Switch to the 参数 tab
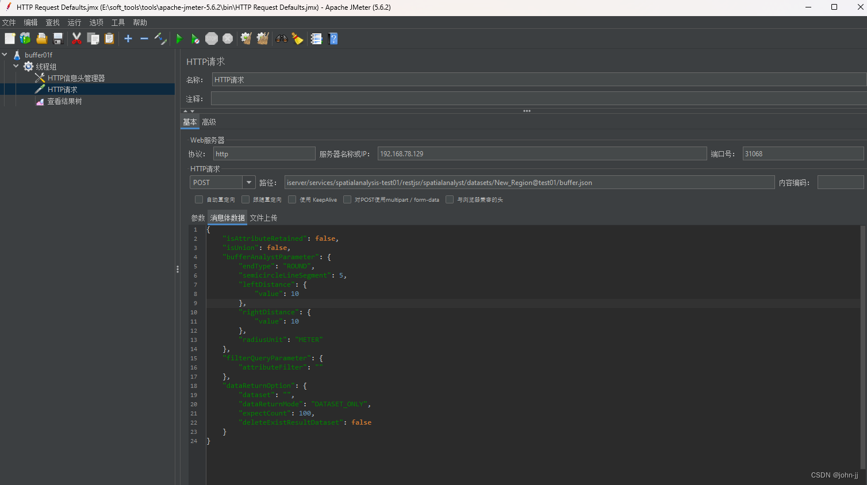Image resolution: width=867 pixels, height=485 pixels. point(198,218)
